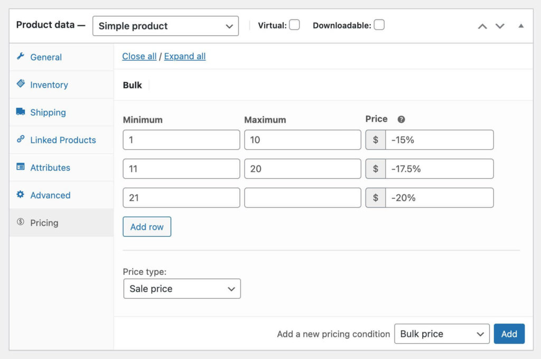Click the Add row button
The image size is (541, 359).
point(147,227)
